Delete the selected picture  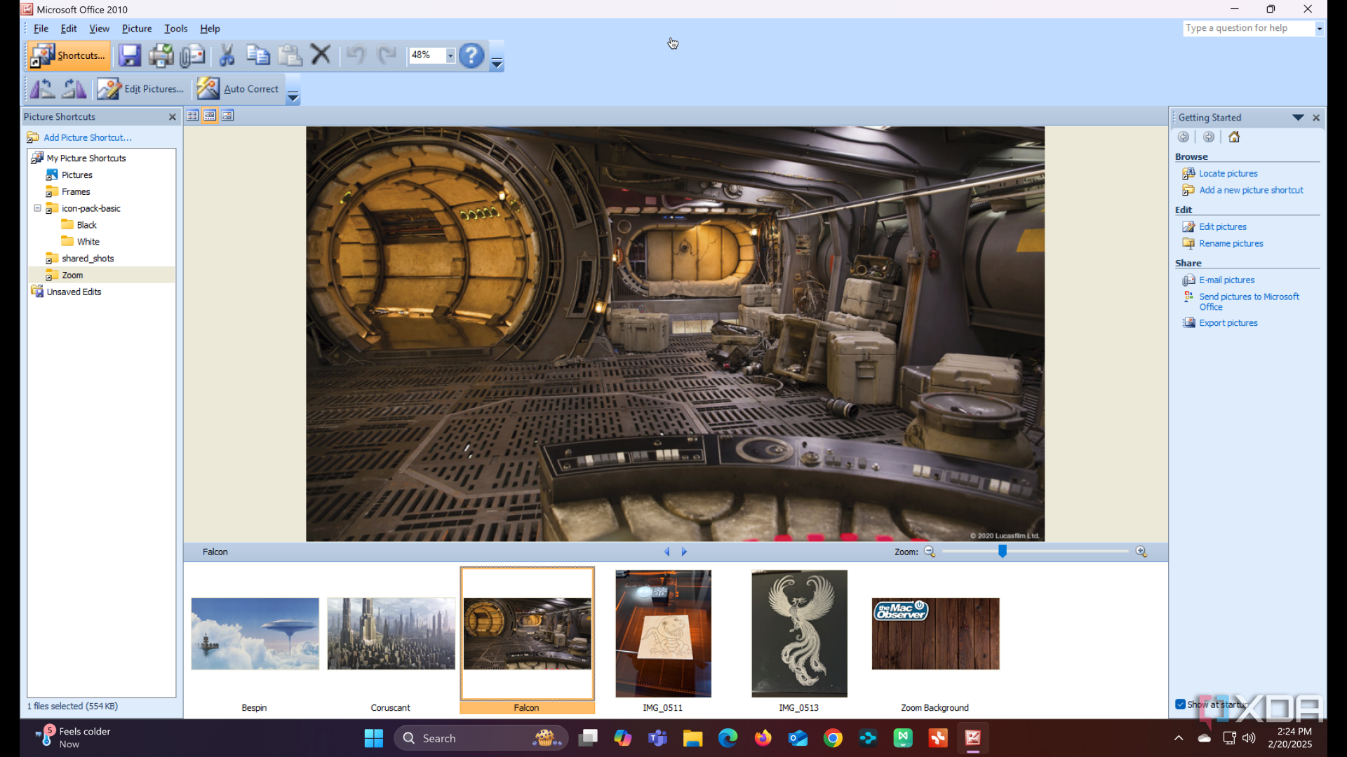(321, 55)
